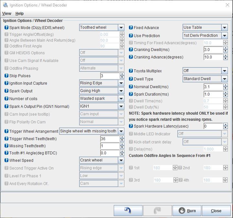Click the Trigger Wheel Teeth value field
This screenshot has height=218, width=233.
(110, 139)
